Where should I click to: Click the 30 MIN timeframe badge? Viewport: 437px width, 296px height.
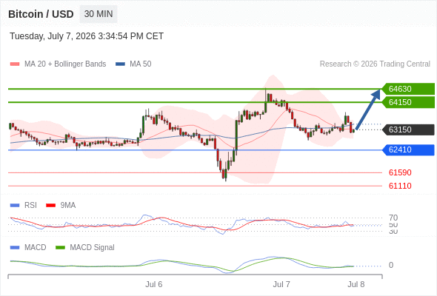99,14
